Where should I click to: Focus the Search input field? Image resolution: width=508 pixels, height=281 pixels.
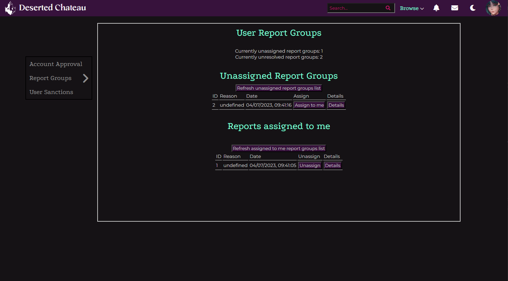point(356,8)
